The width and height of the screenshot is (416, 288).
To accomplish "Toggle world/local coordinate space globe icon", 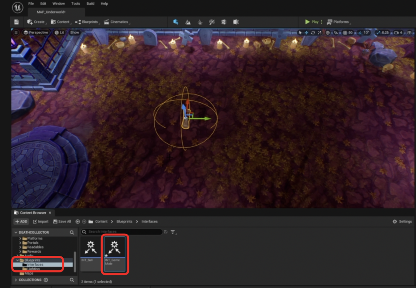I will (x=328, y=32).
